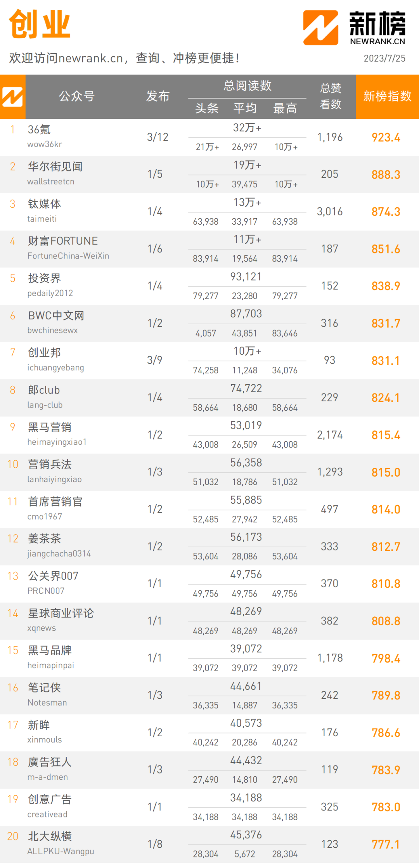
Task: Click the 新榜指数 column header
Action: (387, 96)
